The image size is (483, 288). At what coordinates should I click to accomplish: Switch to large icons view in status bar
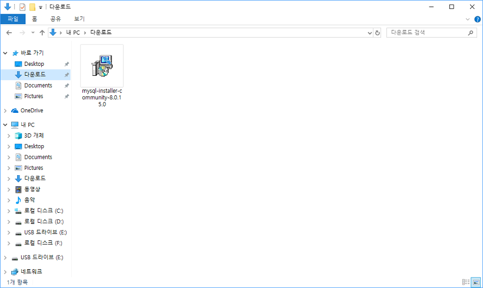click(x=476, y=282)
